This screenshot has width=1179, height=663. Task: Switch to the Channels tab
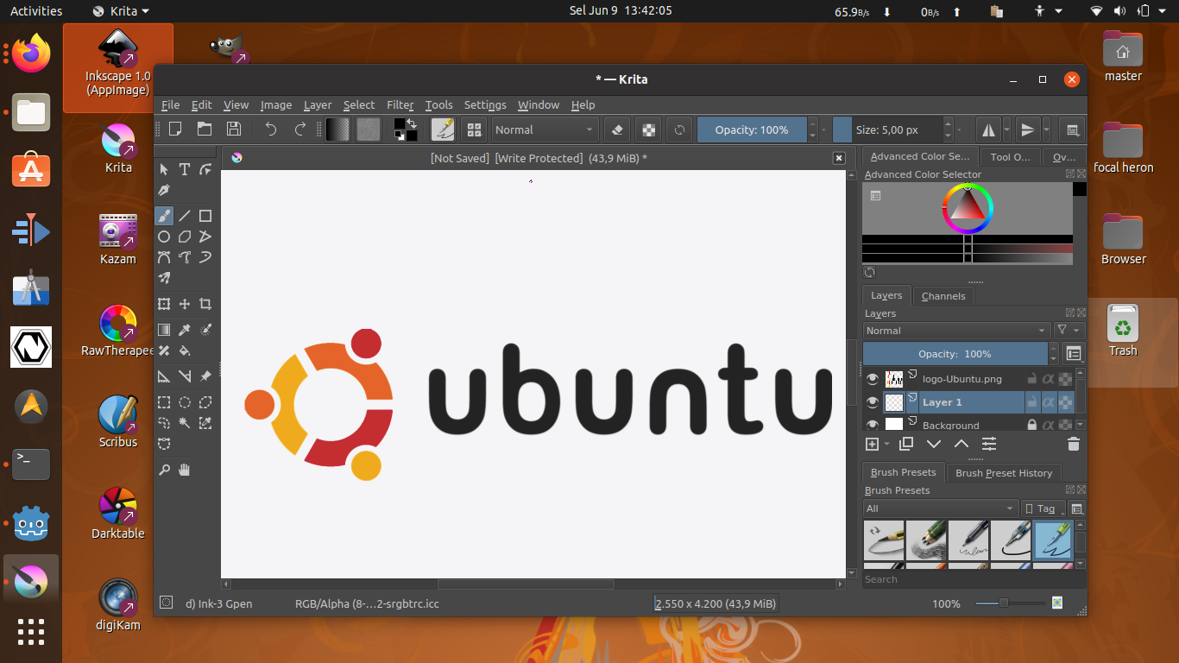pyautogui.click(x=943, y=295)
